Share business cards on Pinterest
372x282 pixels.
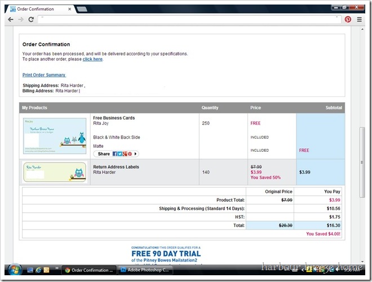[x=130, y=154]
